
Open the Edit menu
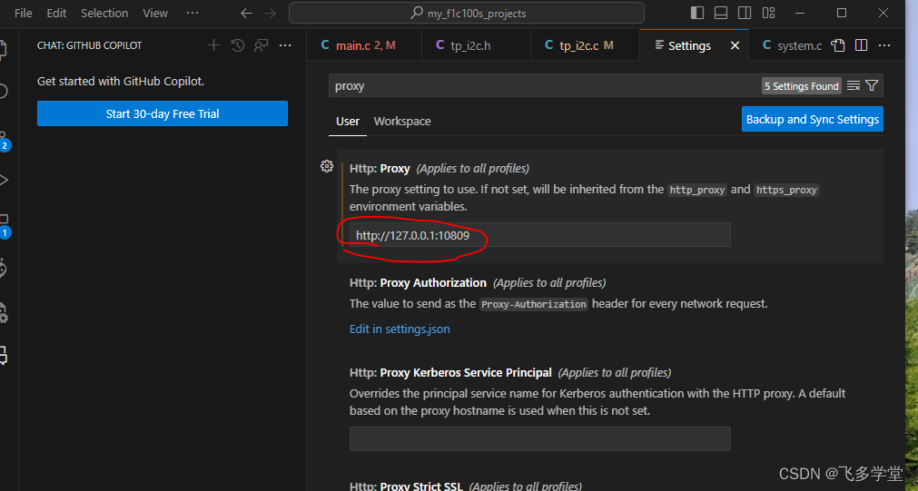click(x=56, y=13)
